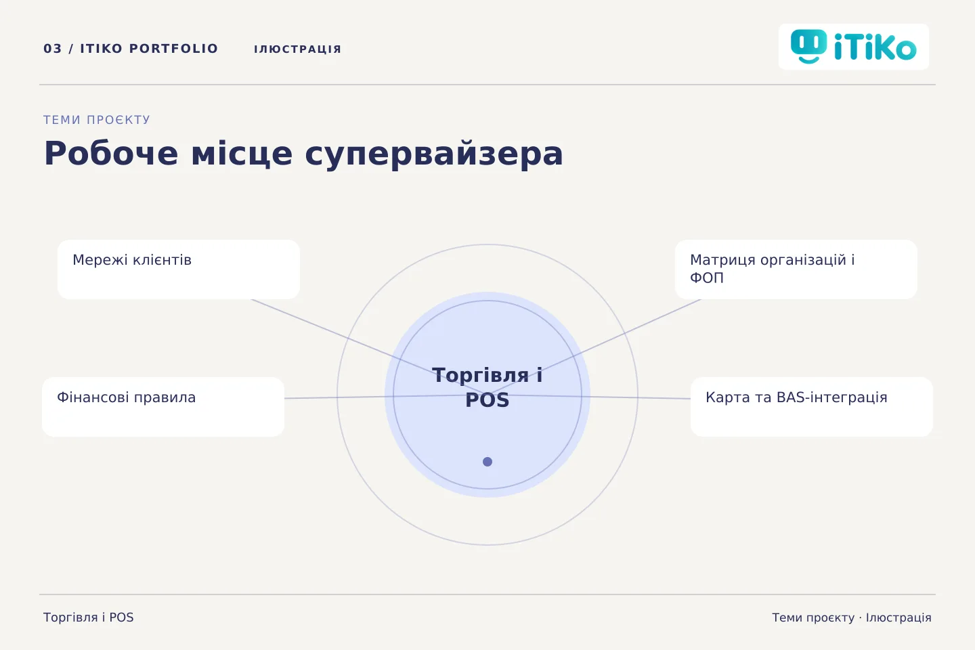Click the small dot inside the circle
Image resolution: width=975 pixels, height=650 pixels.
tap(487, 462)
